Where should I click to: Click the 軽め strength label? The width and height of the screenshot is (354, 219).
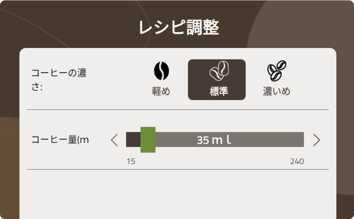click(x=161, y=91)
